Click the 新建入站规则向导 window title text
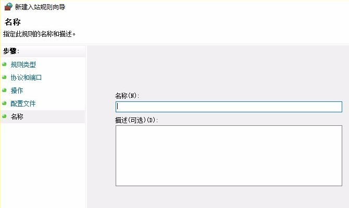The width and height of the screenshot is (349, 208). [40, 7]
